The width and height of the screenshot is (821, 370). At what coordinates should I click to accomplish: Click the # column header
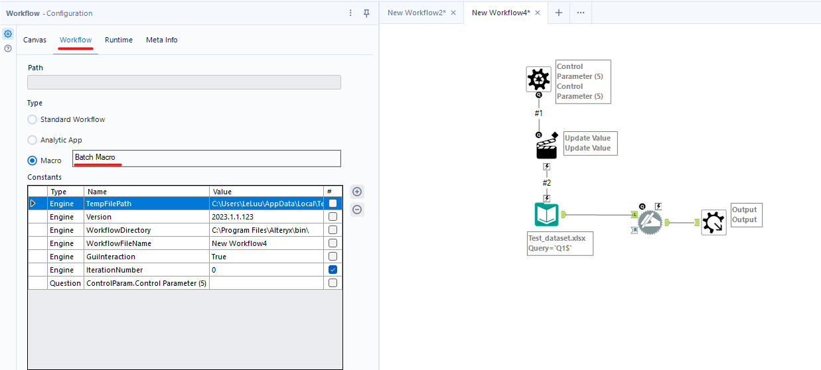pyautogui.click(x=333, y=192)
